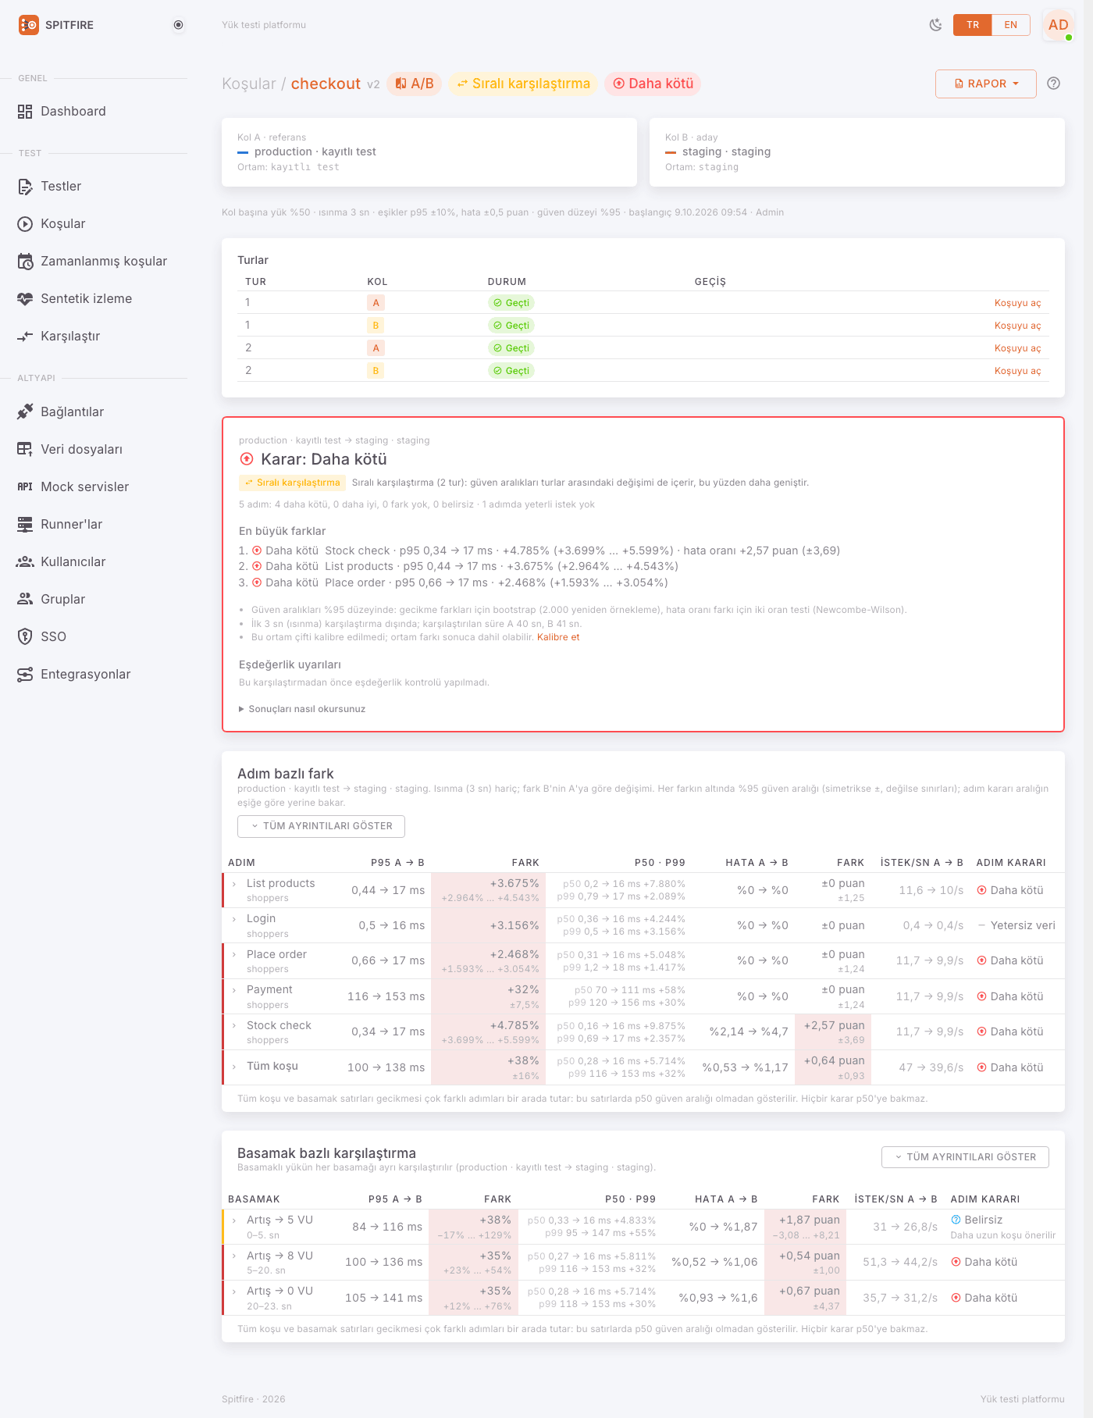Expand Sonuçları nasıl okursunuz
The height and width of the screenshot is (1418, 1093).
pyautogui.click(x=302, y=709)
